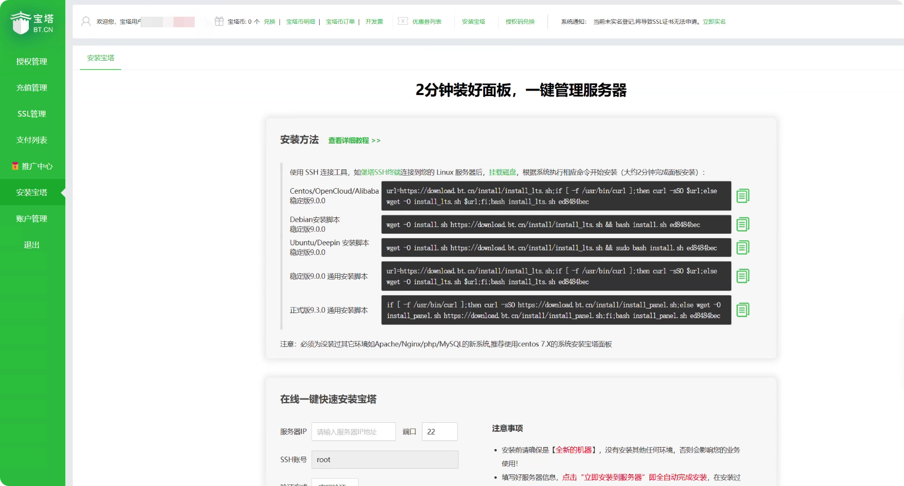Click the Debian wget command code box
The width and height of the screenshot is (904, 486).
556,225
